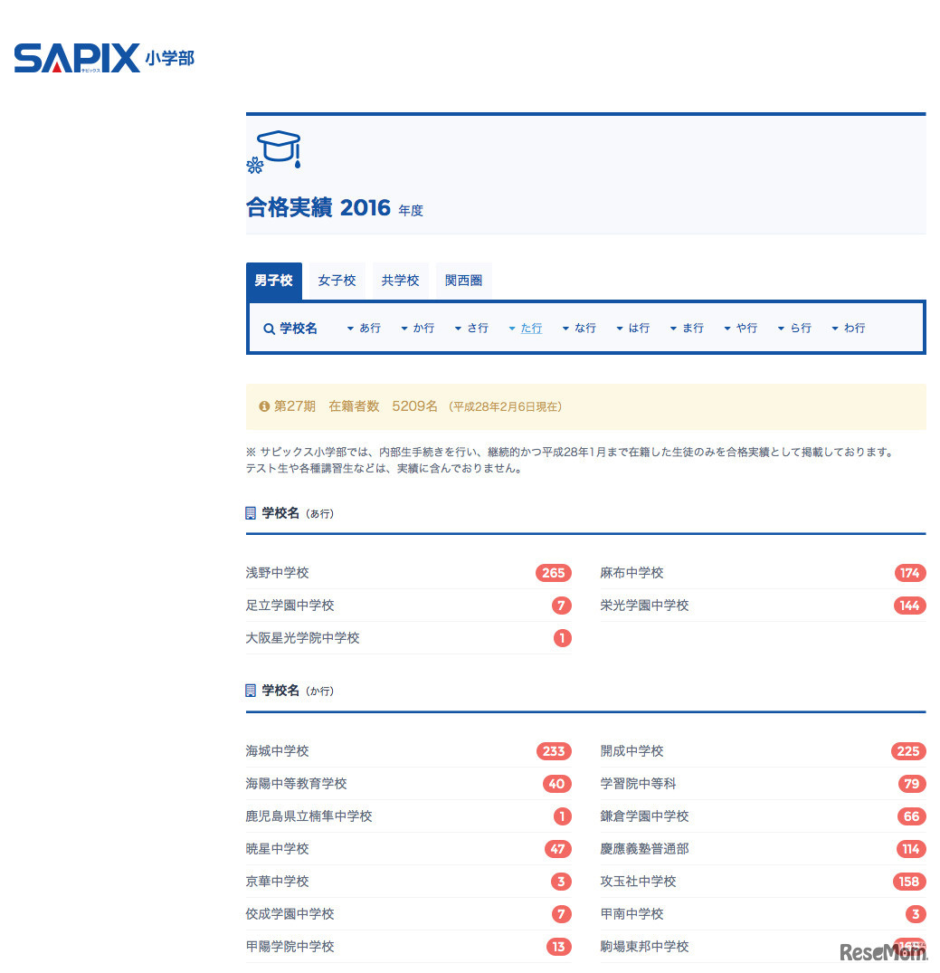The height and width of the screenshot is (973, 940).
Task: Click 甲南中学校 school name
Action: click(x=631, y=914)
